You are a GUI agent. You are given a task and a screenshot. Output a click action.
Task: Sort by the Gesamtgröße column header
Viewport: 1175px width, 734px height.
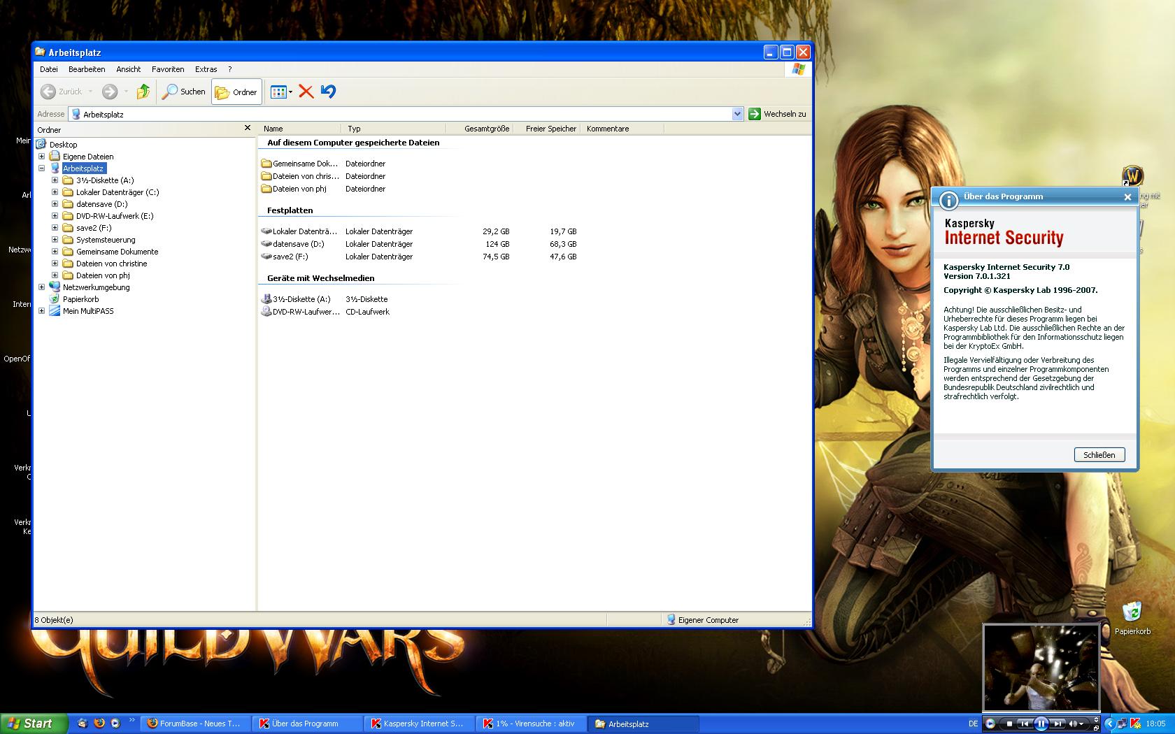479,129
